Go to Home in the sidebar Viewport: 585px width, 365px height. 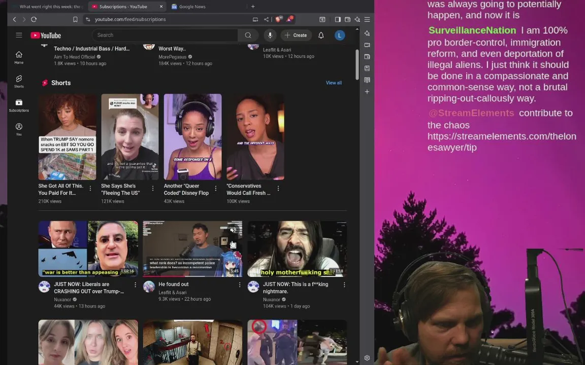point(19,57)
